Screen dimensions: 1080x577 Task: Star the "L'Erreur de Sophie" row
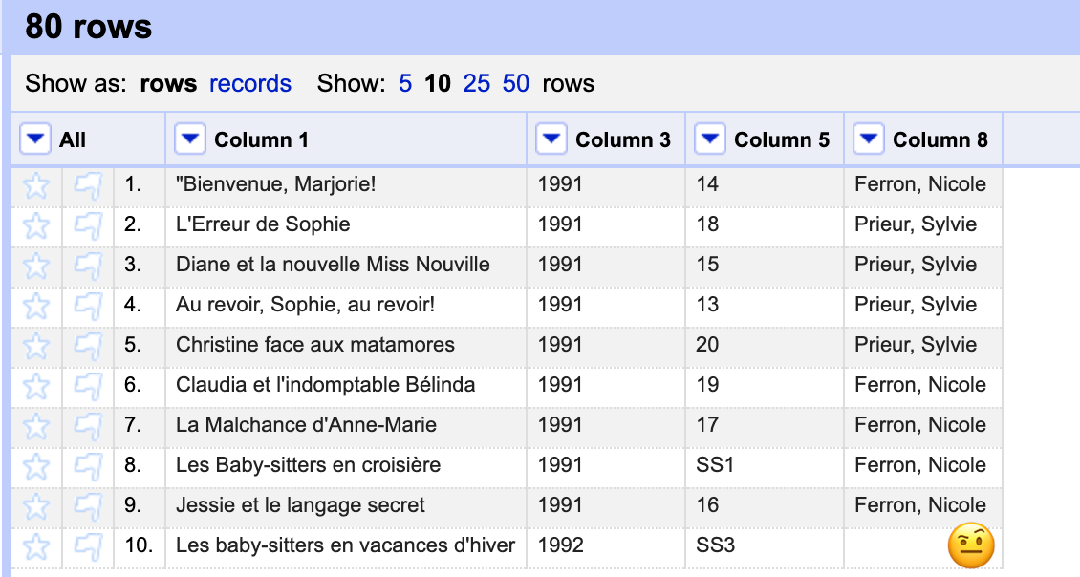click(36, 226)
